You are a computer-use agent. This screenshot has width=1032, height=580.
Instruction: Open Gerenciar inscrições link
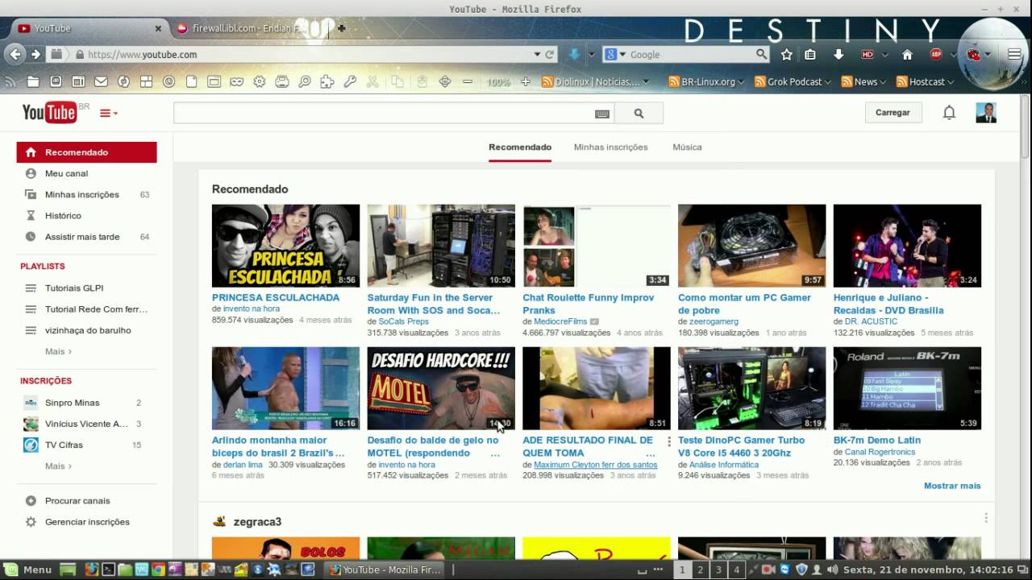tap(87, 522)
